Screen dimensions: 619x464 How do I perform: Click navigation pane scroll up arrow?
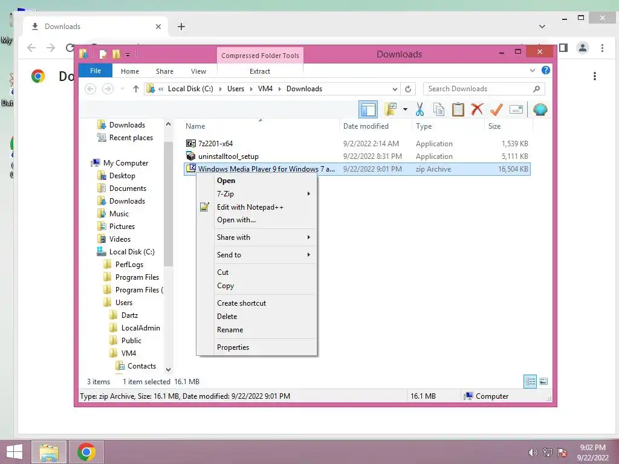coord(168,124)
